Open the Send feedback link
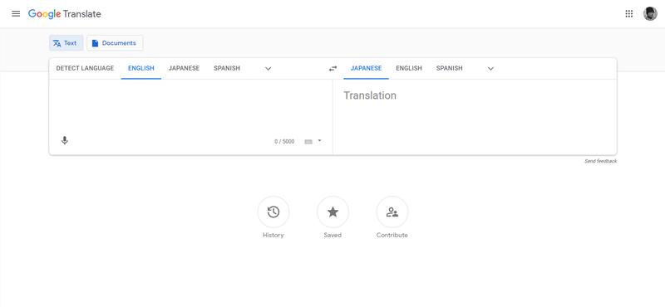 (600, 161)
